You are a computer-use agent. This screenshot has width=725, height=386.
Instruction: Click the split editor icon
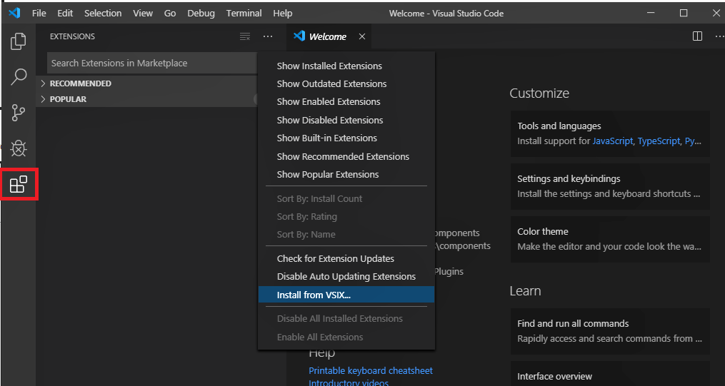(697, 36)
